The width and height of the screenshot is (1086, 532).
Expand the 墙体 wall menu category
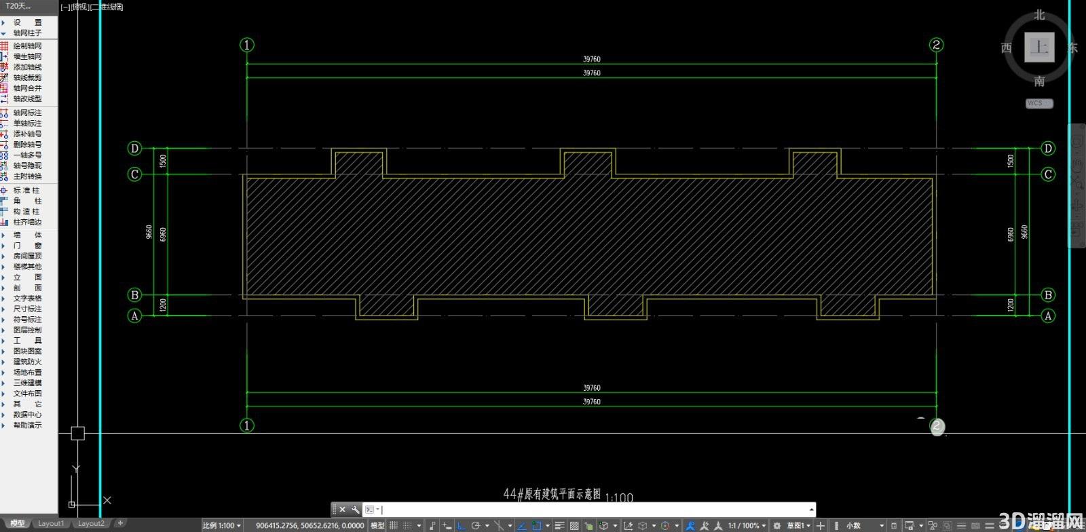[27, 235]
